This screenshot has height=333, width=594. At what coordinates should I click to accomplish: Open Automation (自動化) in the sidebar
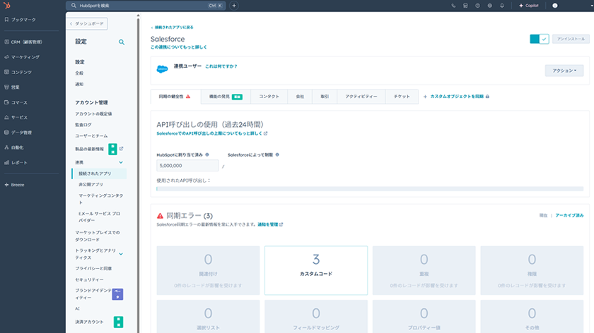click(14, 147)
